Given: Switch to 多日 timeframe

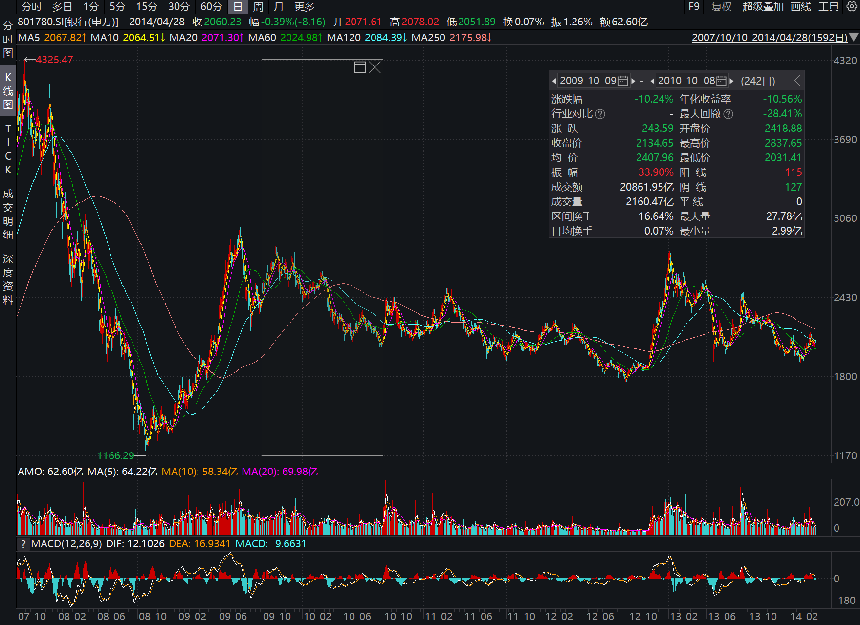Looking at the screenshot, I should [63, 7].
